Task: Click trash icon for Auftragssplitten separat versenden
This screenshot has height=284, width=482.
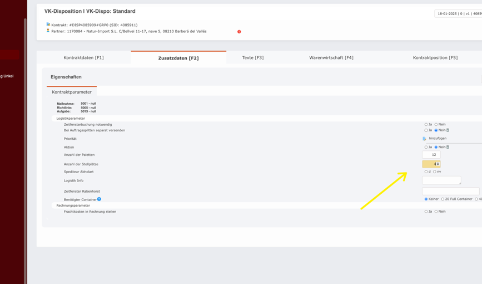Action: (x=448, y=130)
